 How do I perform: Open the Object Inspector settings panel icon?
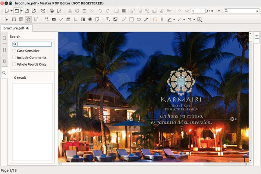click(x=257, y=37)
